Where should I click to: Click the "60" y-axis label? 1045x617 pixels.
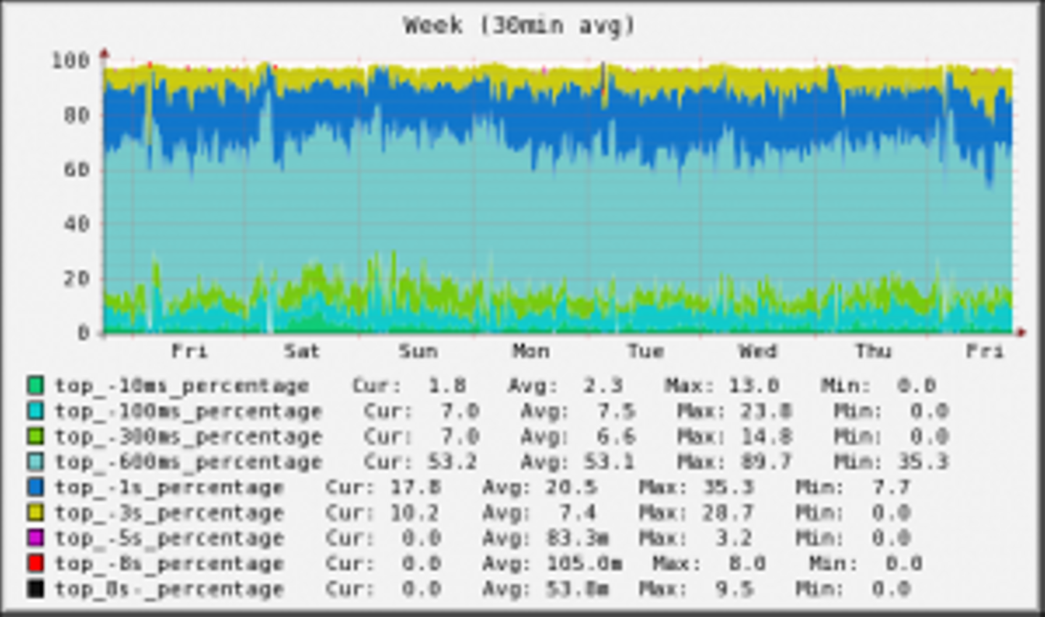pyautogui.click(x=76, y=169)
